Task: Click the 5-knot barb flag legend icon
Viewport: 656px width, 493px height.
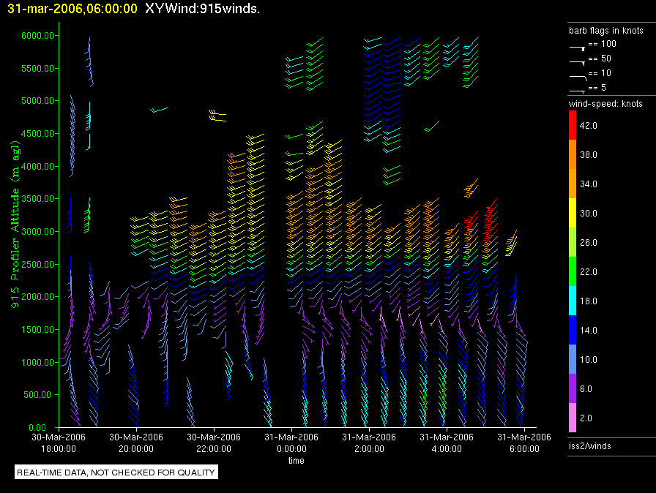Action: [x=577, y=91]
